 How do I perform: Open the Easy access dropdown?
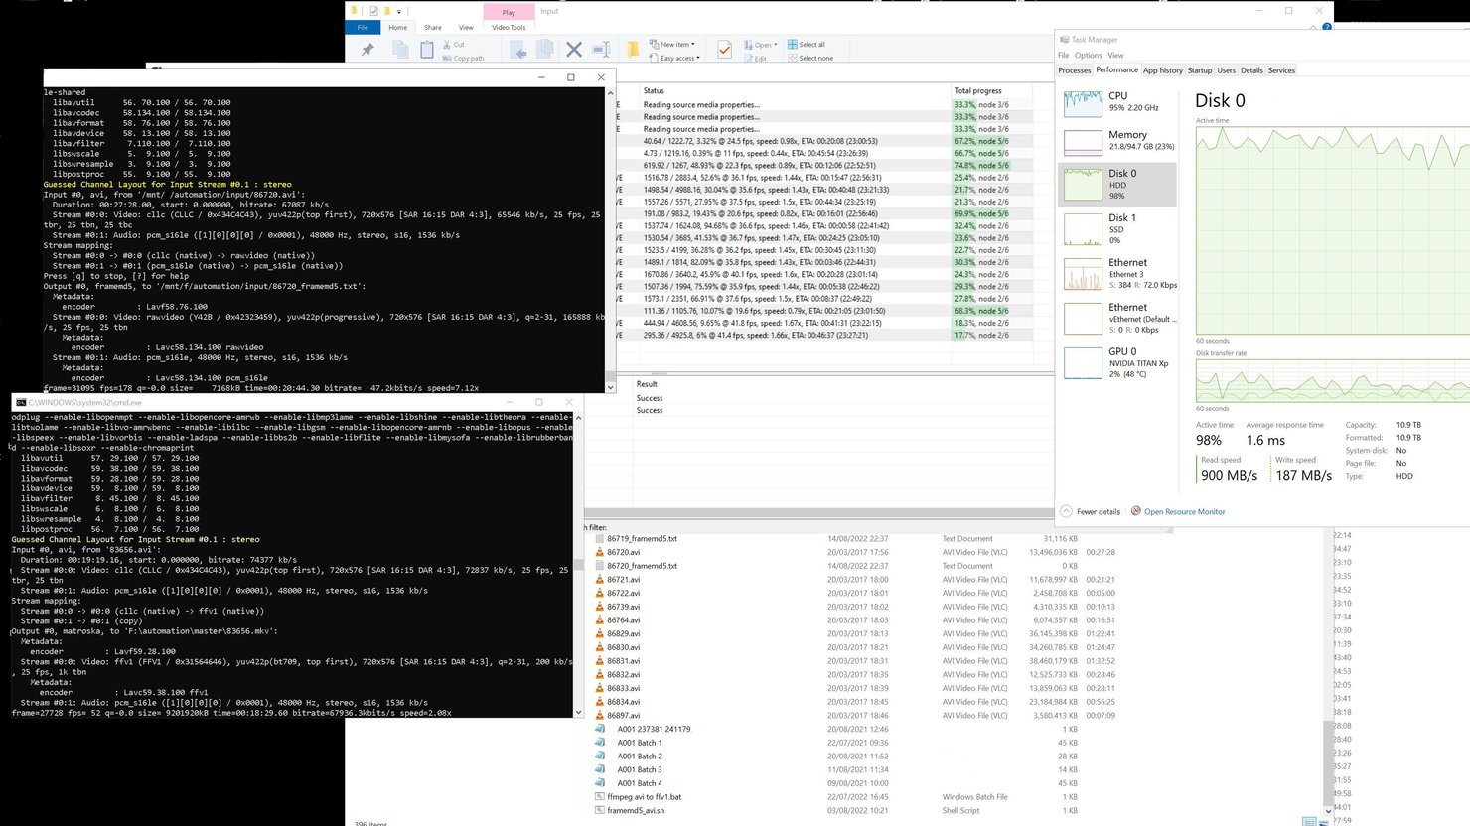[x=698, y=58]
